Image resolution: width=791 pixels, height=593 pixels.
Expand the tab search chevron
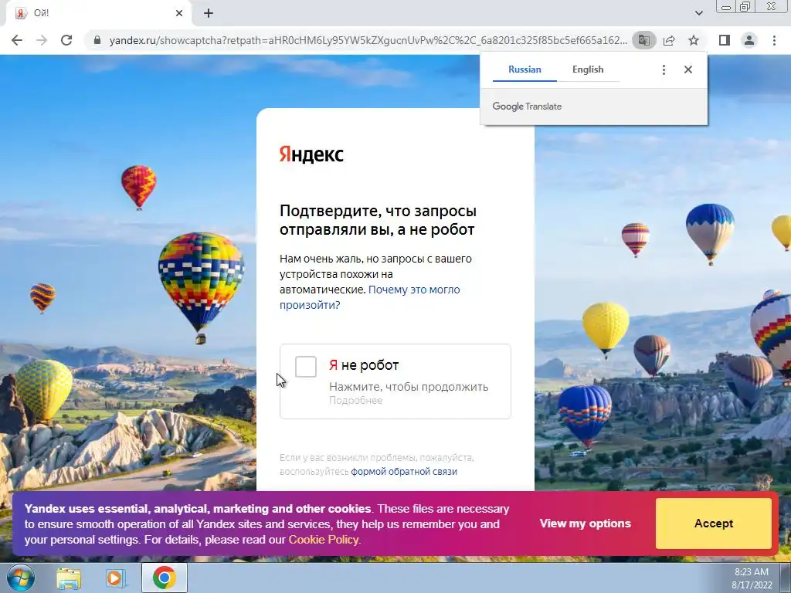tap(698, 13)
